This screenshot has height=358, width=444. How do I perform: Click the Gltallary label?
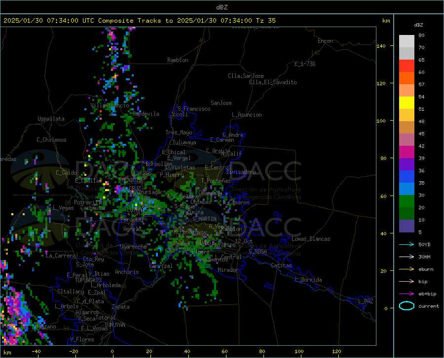(71, 292)
